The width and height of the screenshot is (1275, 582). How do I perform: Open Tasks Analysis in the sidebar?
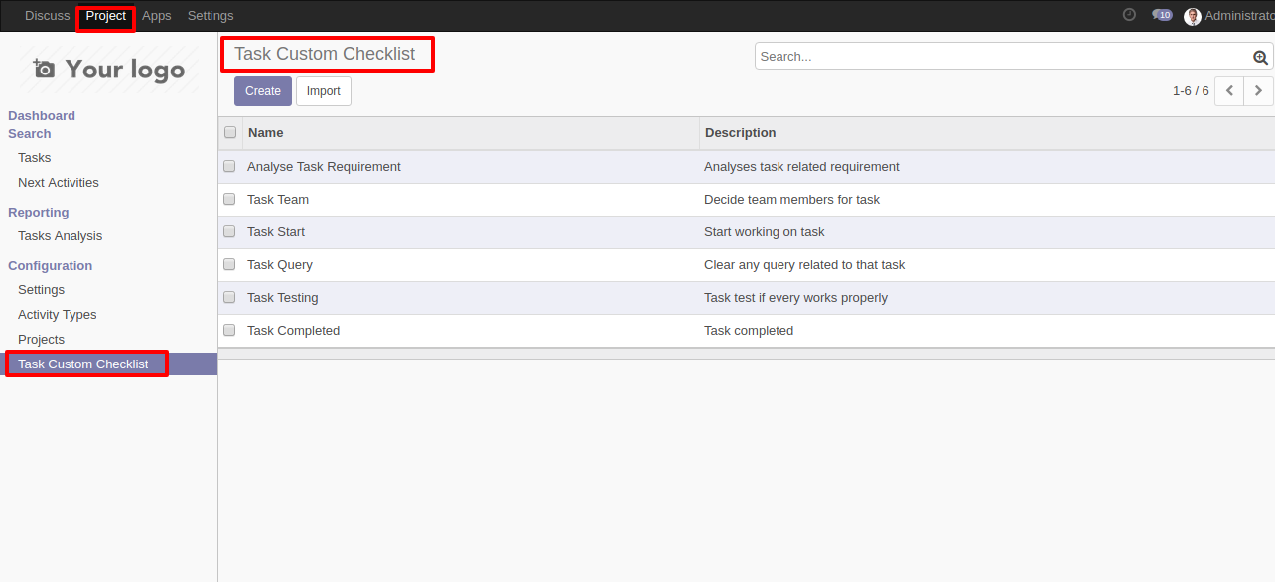point(61,236)
